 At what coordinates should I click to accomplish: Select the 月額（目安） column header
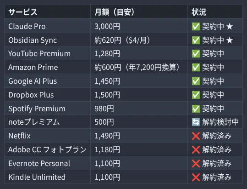pos(139,12)
